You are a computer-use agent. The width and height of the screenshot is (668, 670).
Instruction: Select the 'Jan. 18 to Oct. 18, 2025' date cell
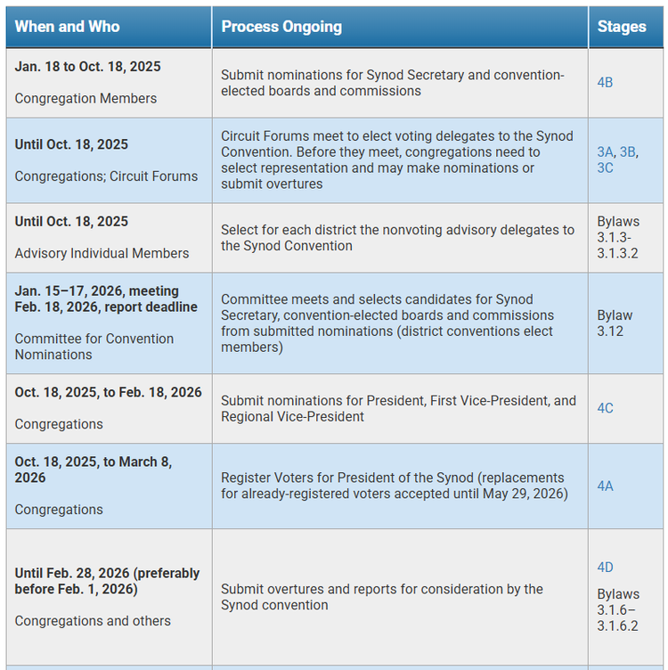pyautogui.click(x=87, y=67)
